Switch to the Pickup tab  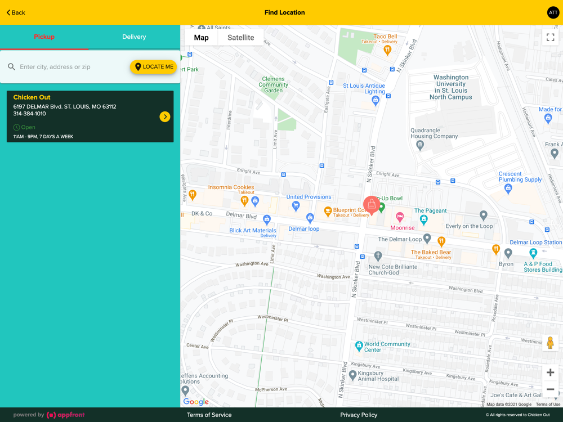click(x=44, y=37)
